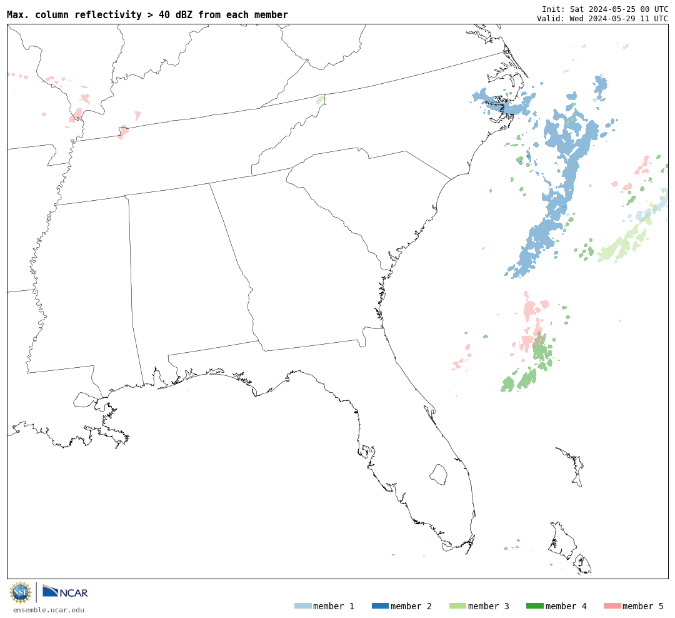The width and height of the screenshot is (675, 618).
Task: Click the member 1 light blue legend swatch
Action: (302, 606)
